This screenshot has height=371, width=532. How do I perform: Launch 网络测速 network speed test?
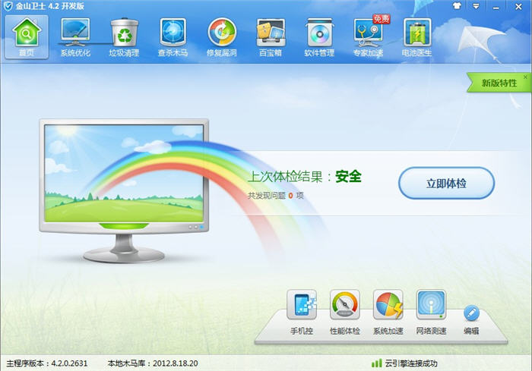[x=431, y=313]
